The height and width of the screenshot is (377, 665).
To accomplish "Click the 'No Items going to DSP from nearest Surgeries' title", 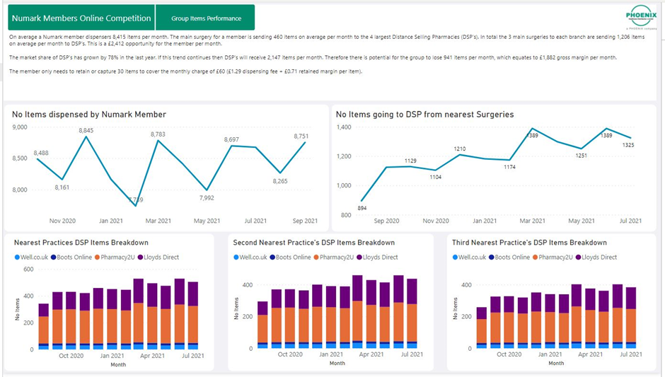I will (x=424, y=115).
